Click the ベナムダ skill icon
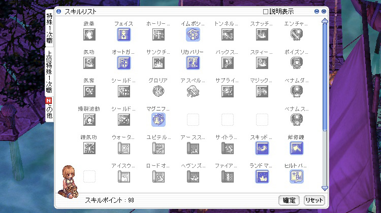 [x=297, y=91]
